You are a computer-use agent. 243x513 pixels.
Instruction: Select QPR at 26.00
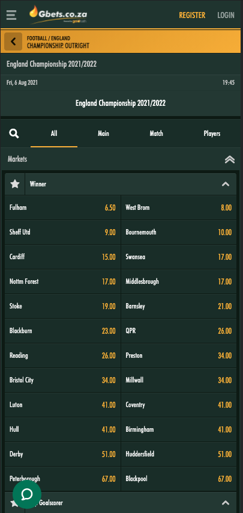179,331
